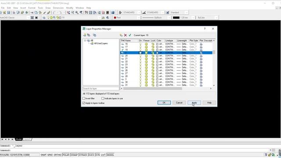
Task: Toggle OSNAP in the status bar
Action: point(74,155)
